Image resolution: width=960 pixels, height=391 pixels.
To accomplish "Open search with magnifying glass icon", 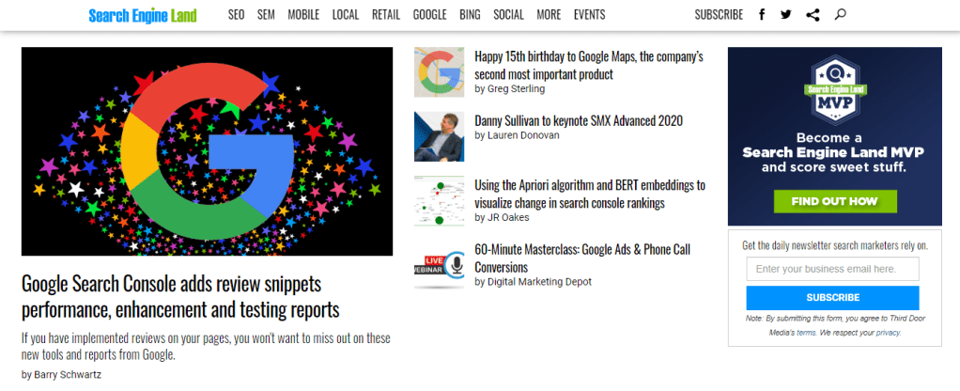I will coord(840,15).
